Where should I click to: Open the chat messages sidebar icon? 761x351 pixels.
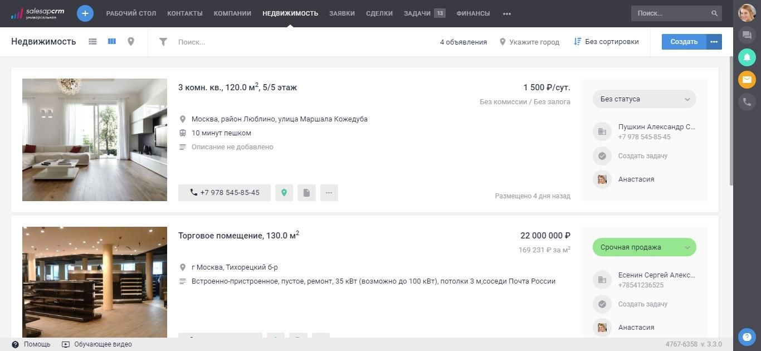point(747,35)
